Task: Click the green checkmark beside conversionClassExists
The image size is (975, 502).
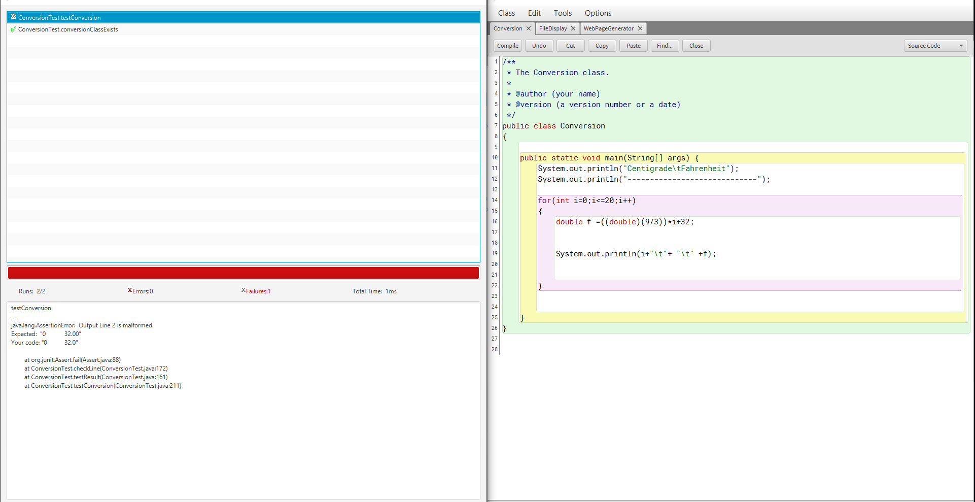Action: point(14,29)
